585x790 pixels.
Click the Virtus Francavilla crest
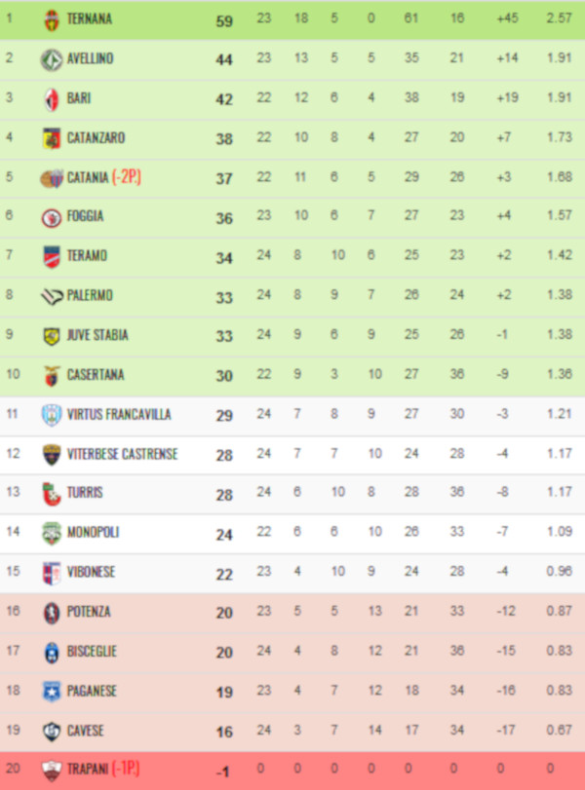tap(52, 415)
